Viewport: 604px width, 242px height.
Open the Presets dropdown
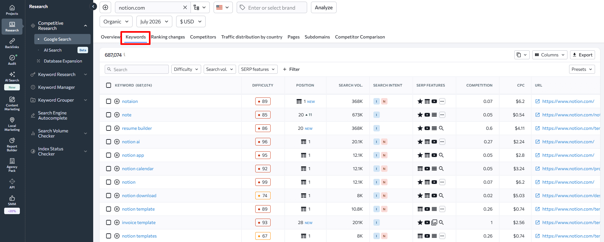582,69
